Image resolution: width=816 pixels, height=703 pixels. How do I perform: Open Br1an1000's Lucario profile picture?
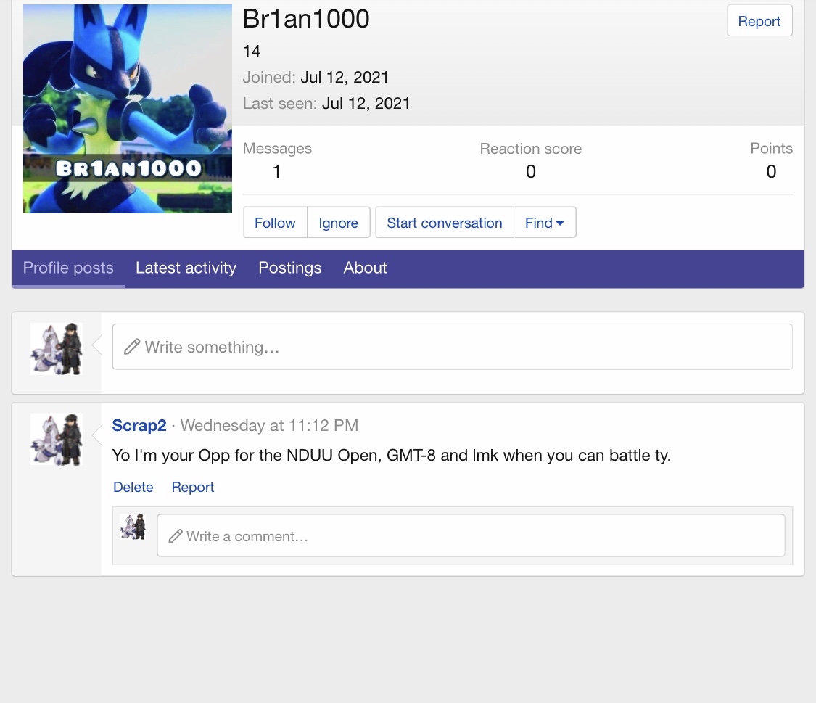[128, 108]
